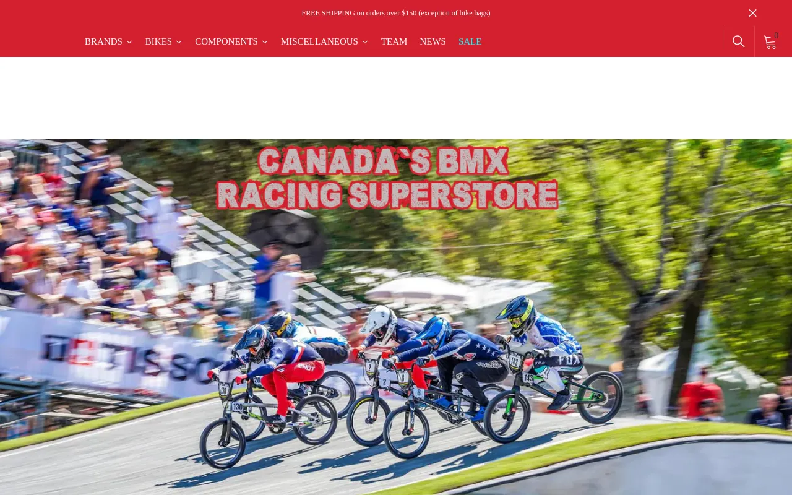Expand the MISCELLANEOUS chevron arrow
The width and height of the screenshot is (792, 495).
(365, 42)
